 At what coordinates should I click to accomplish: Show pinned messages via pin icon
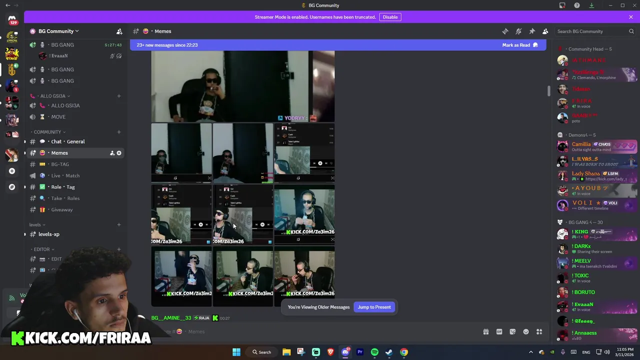(x=532, y=31)
